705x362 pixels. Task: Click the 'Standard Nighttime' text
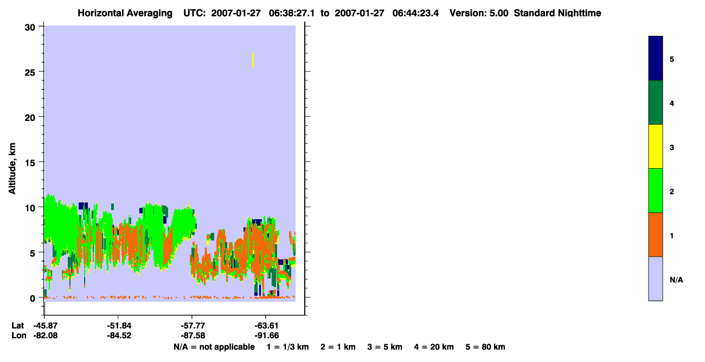(x=557, y=13)
